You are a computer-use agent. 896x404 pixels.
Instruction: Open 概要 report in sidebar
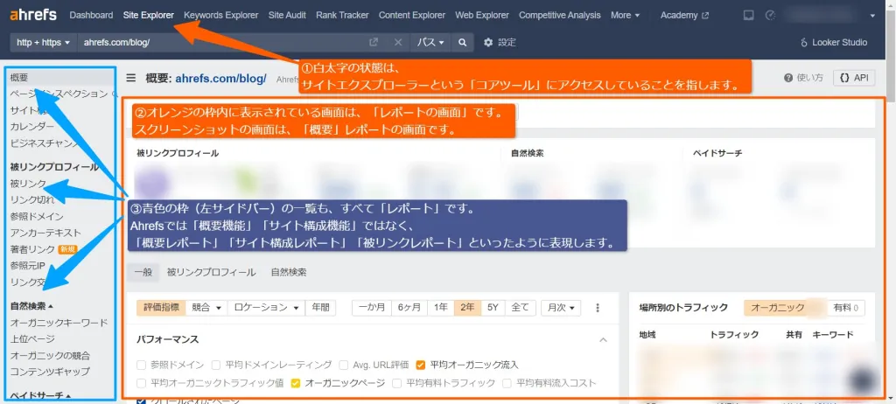[x=19, y=78]
